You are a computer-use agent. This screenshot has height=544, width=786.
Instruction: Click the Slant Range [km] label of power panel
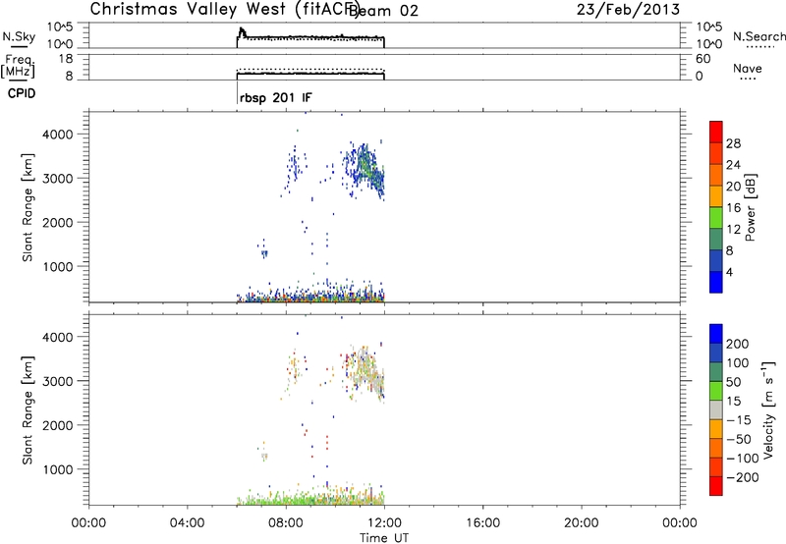(x=28, y=207)
